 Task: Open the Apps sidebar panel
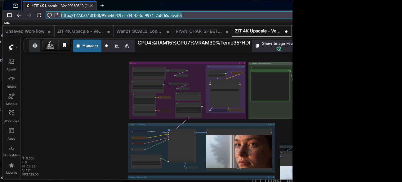pos(11,134)
